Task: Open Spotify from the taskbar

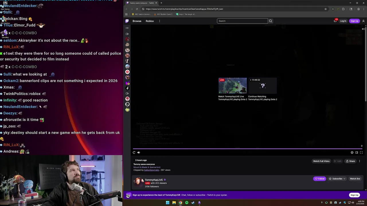Action: click(187, 203)
